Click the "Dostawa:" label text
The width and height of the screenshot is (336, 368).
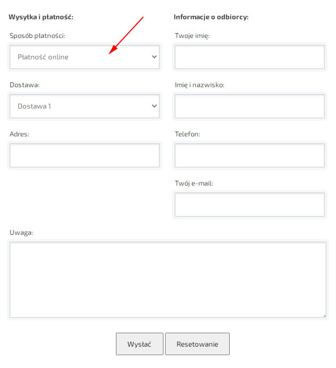coord(25,85)
